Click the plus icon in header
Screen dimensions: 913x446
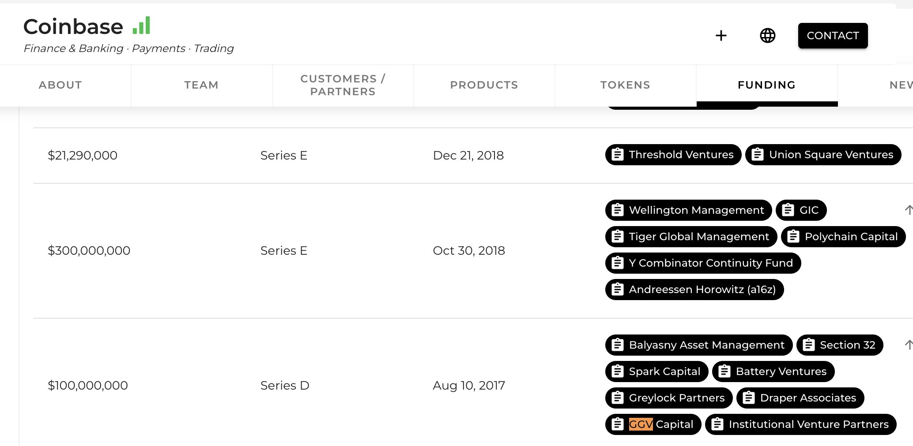click(x=721, y=36)
